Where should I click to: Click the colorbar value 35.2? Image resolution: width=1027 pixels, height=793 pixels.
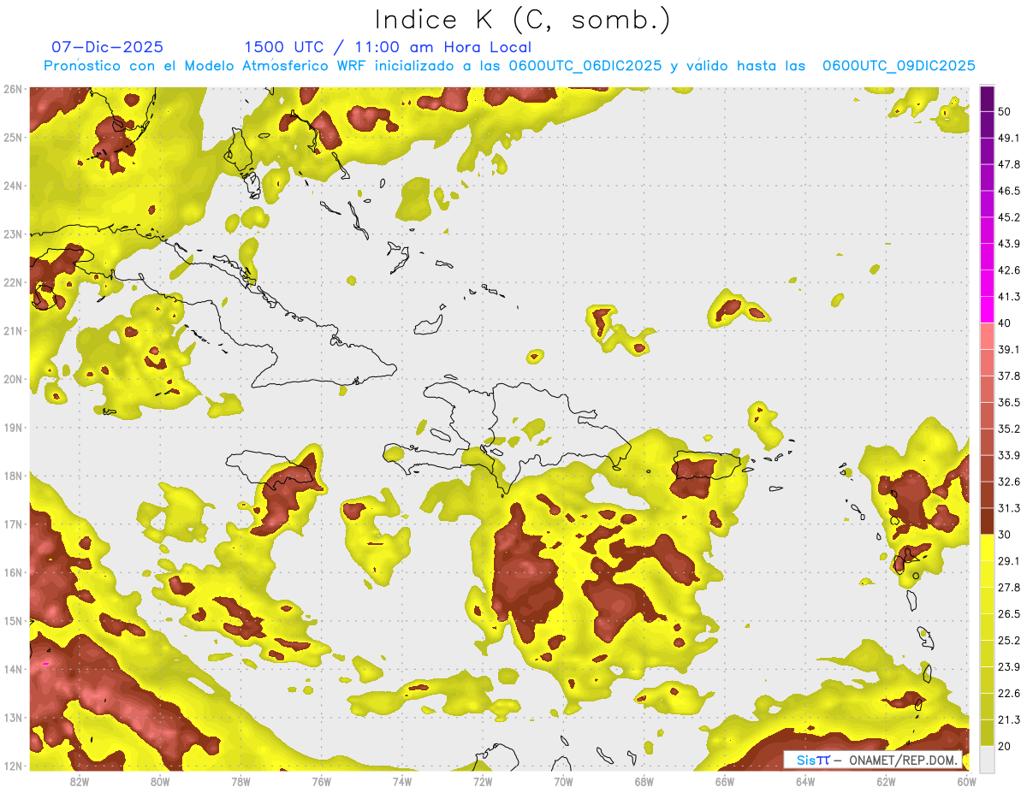[x=1009, y=429]
